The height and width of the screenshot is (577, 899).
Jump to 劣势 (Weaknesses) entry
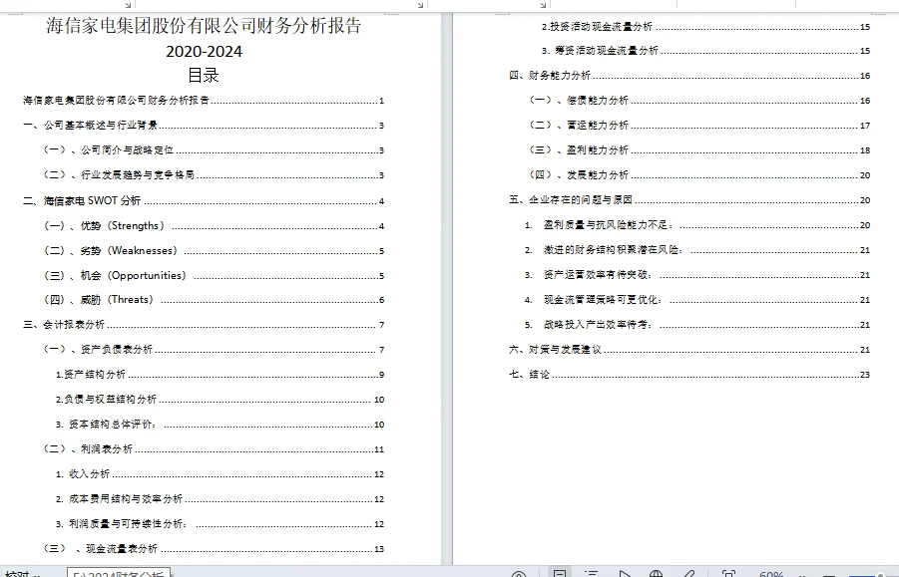(x=214, y=251)
